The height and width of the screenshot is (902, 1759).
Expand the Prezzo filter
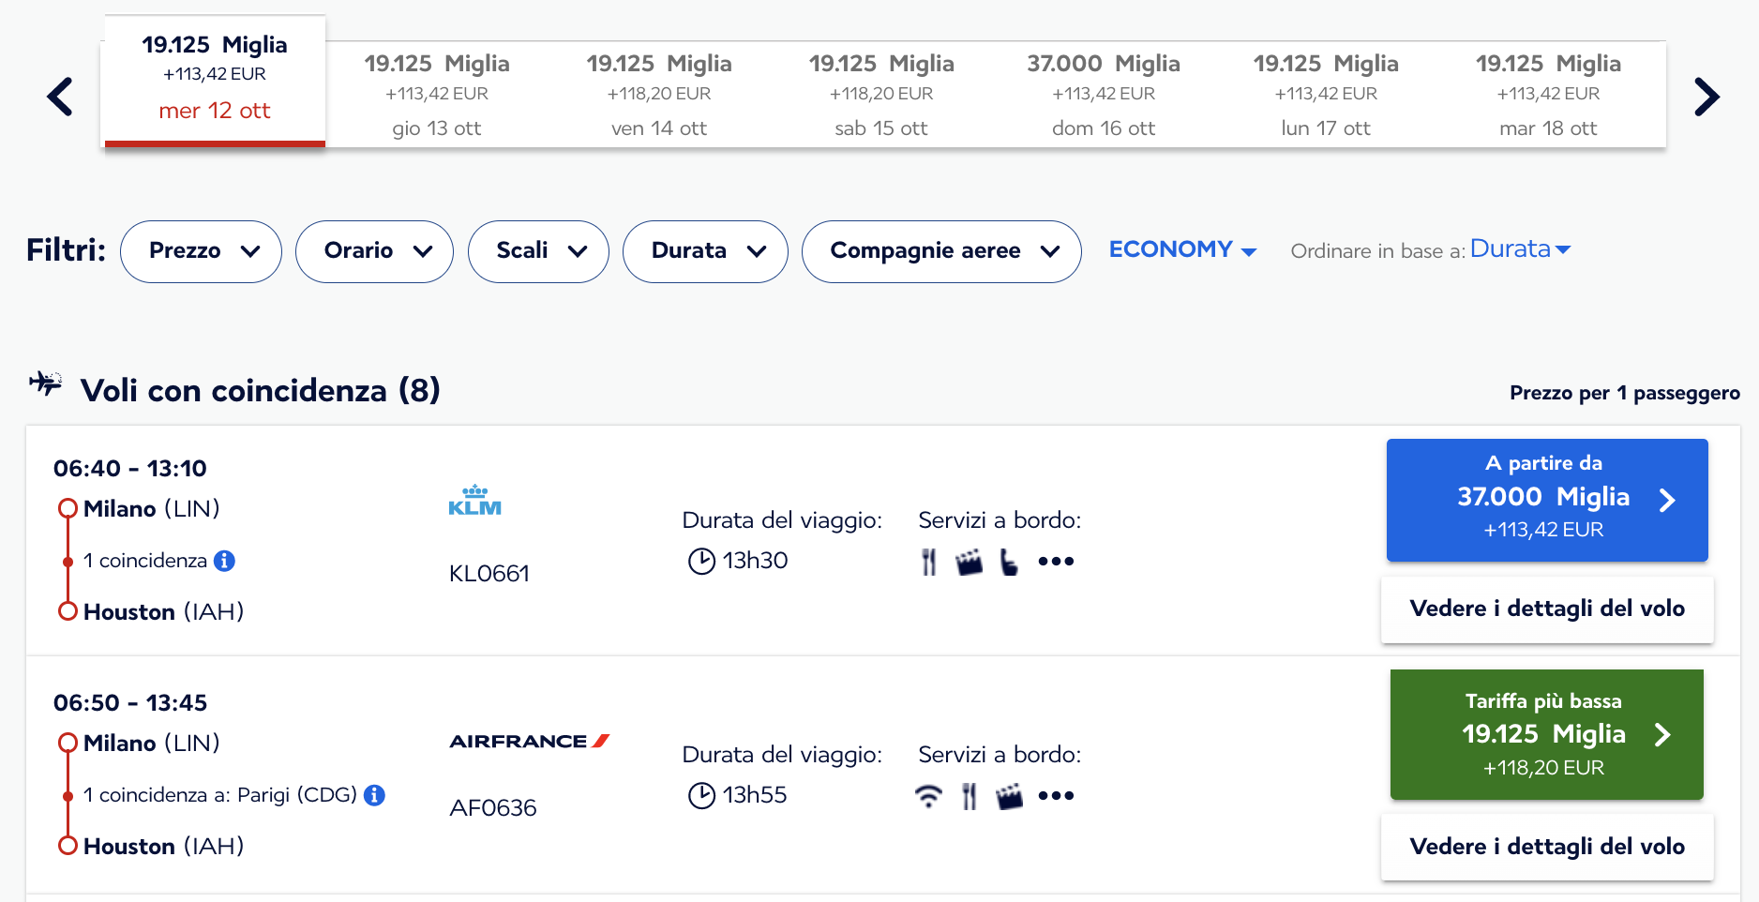[201, 251]
